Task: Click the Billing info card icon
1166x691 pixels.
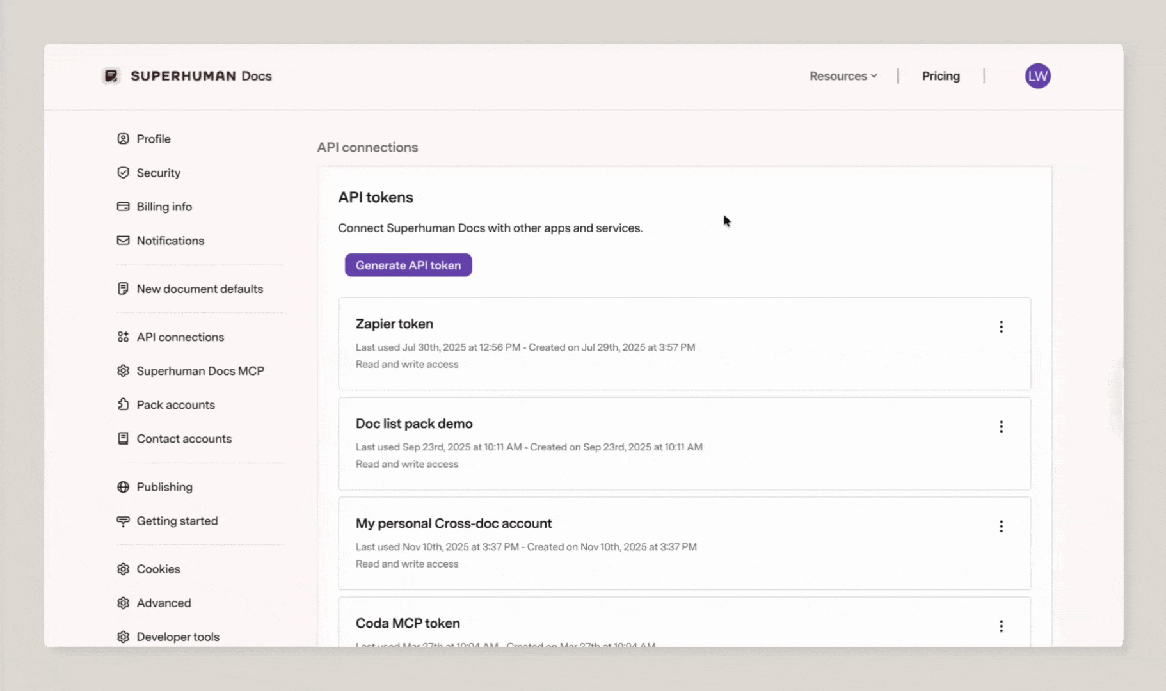Action: coord(123,207)
